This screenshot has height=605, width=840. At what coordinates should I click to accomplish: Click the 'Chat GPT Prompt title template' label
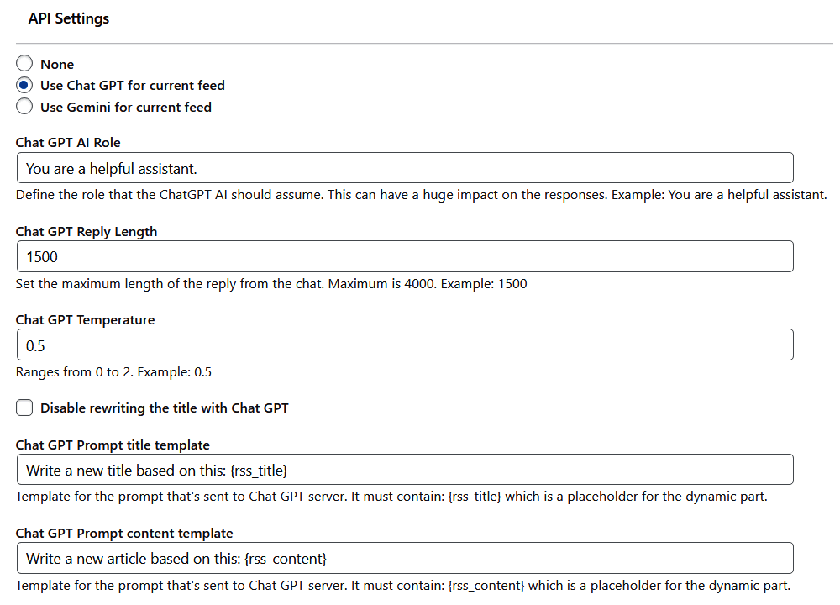pyautogui.click(x=113, y=445)
